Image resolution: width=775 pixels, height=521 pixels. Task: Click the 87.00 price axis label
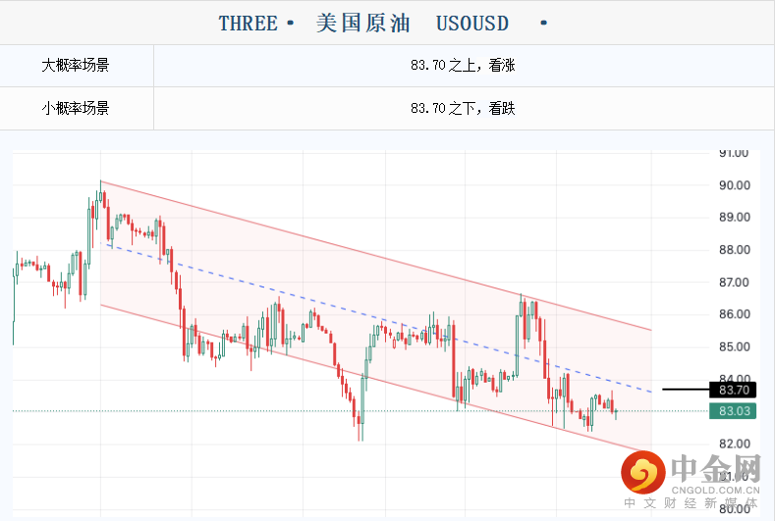pos(734,283)
